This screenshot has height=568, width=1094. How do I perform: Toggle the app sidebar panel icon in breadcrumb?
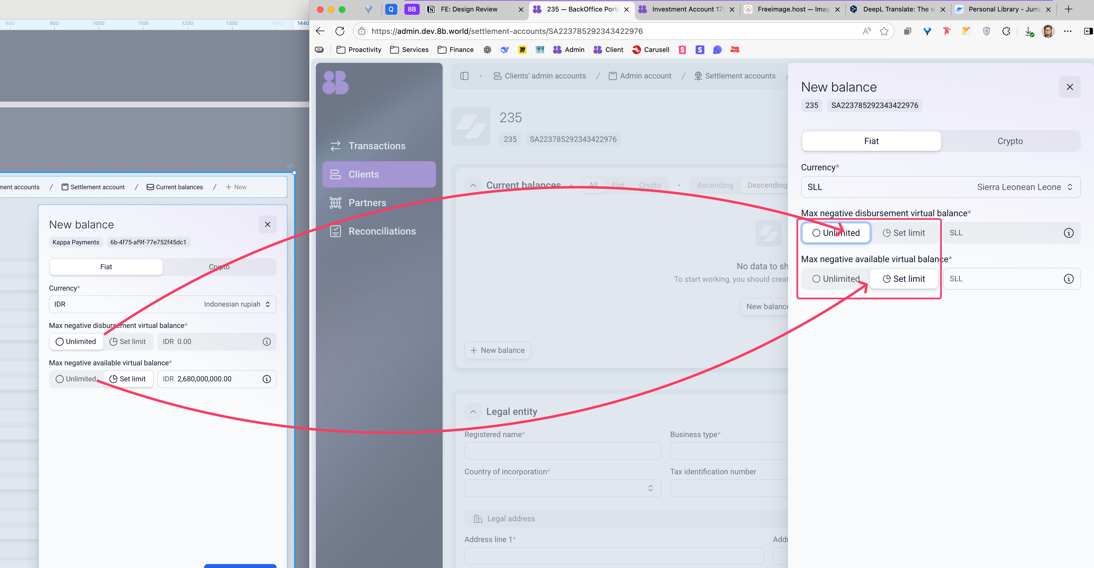464,76
